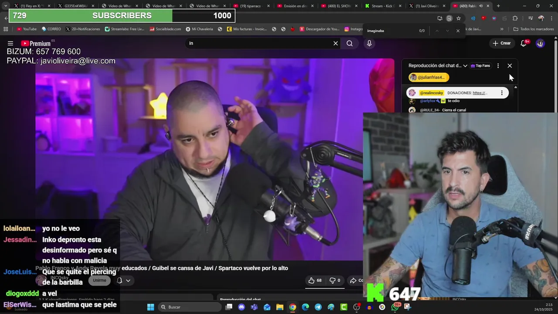Go to next find result
558x314 pixels.
(x=447, y=31)
